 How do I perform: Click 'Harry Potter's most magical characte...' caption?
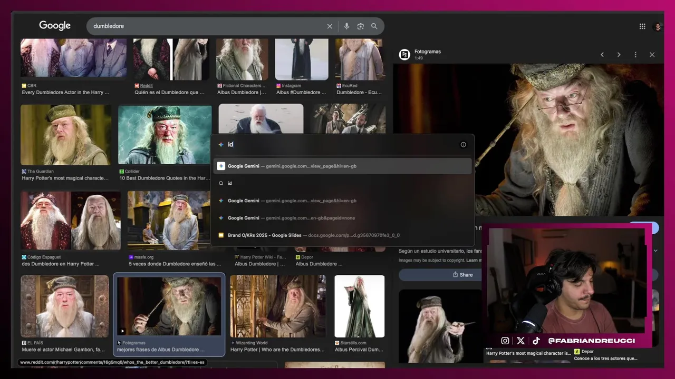click(x=65, y=178)
